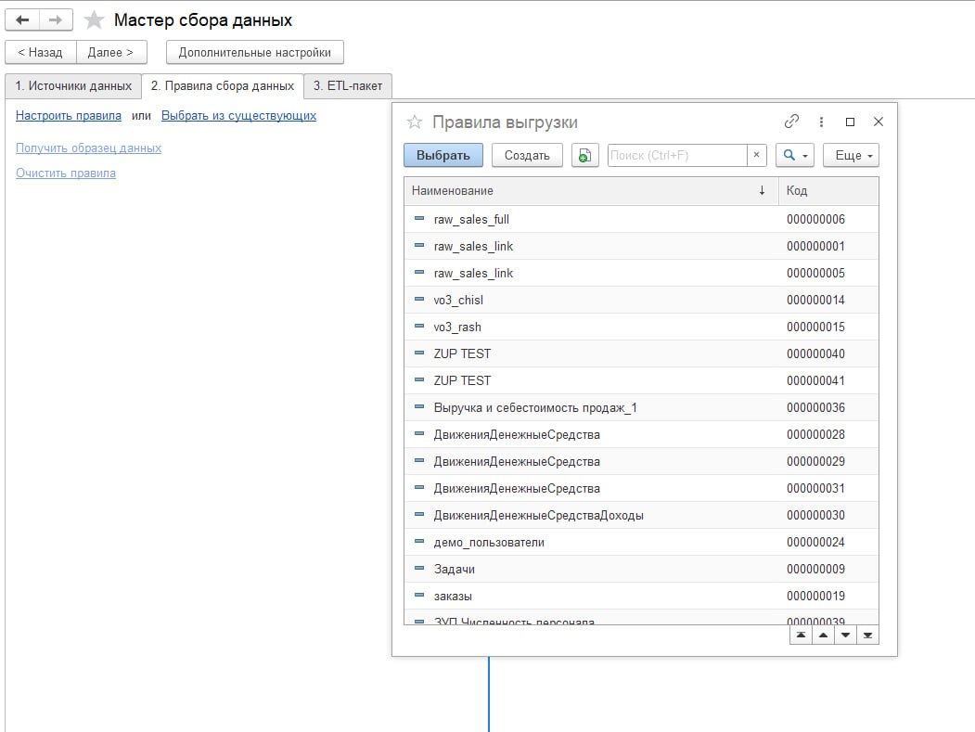Click the copy-item icon next to Создать
The width and height of the screenshot is (975, 732).
click(x=584, y=156)
